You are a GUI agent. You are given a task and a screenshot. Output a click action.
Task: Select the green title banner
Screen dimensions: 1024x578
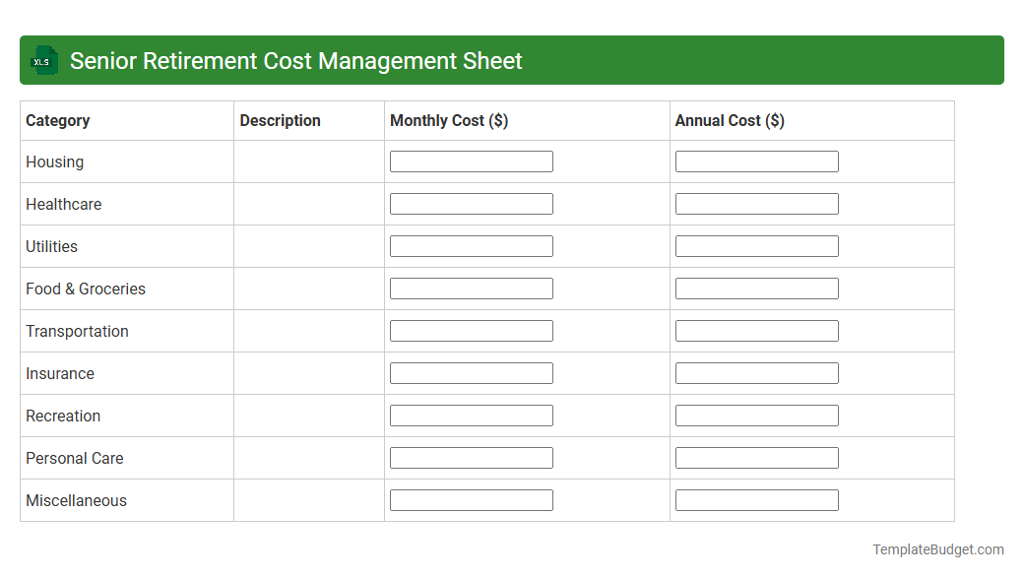[512, 60]
